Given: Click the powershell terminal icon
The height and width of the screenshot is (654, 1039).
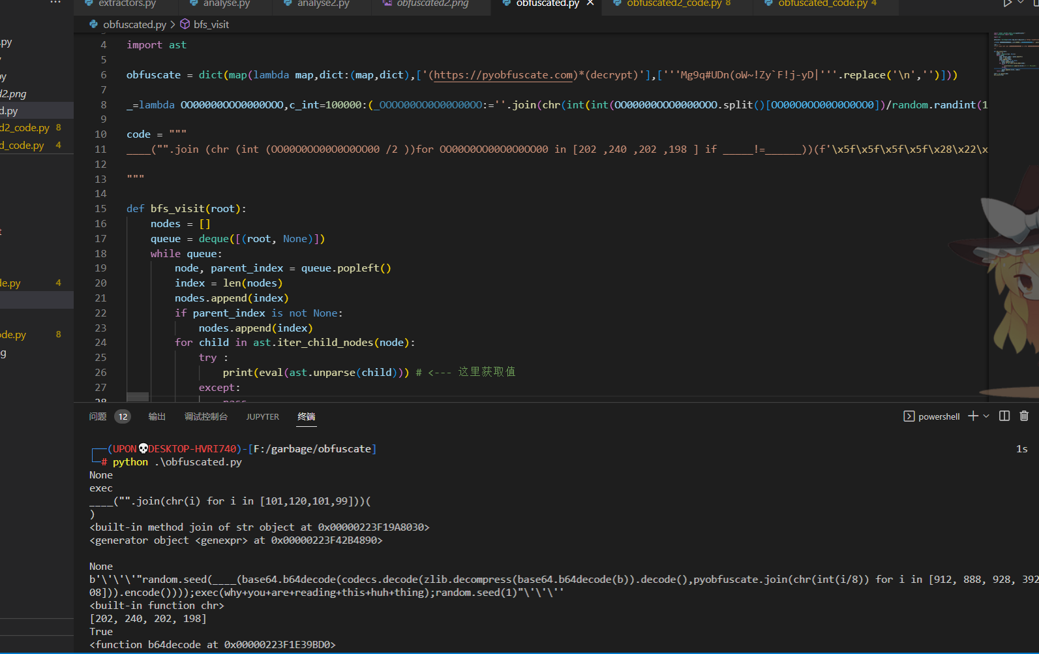Looking at the screenshot, I should pos(909,416).
